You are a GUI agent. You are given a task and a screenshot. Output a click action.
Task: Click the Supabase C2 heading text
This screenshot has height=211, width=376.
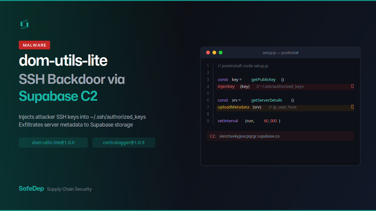[58, 96]
